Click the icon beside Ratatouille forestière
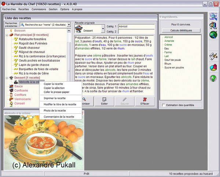The height and width of the screenshot is (177, 220). (16, 39)
